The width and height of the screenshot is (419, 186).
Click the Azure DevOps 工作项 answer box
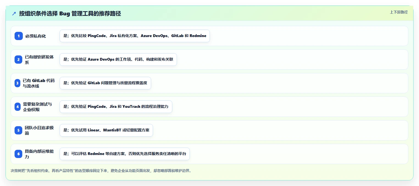tap(118, 60)
